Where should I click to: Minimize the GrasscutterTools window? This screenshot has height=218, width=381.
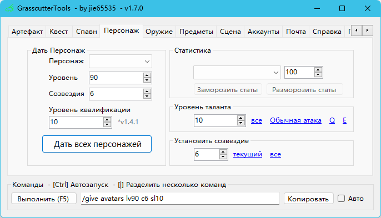click(317, 8)
